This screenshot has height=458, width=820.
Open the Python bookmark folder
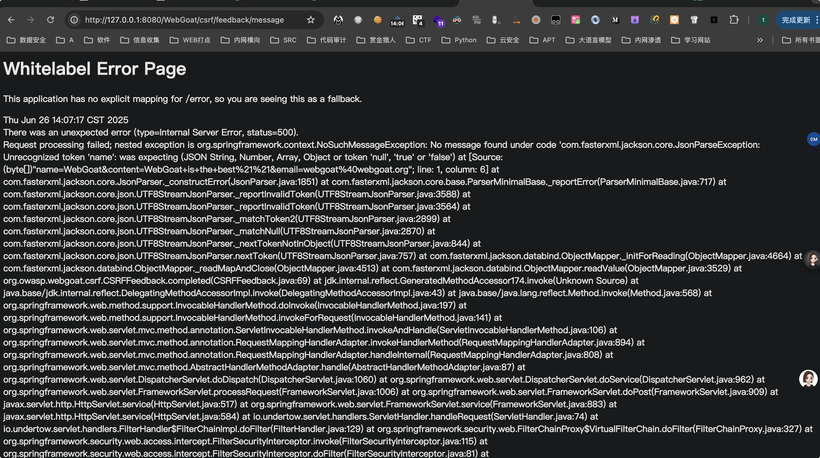(x=459, y=40)
